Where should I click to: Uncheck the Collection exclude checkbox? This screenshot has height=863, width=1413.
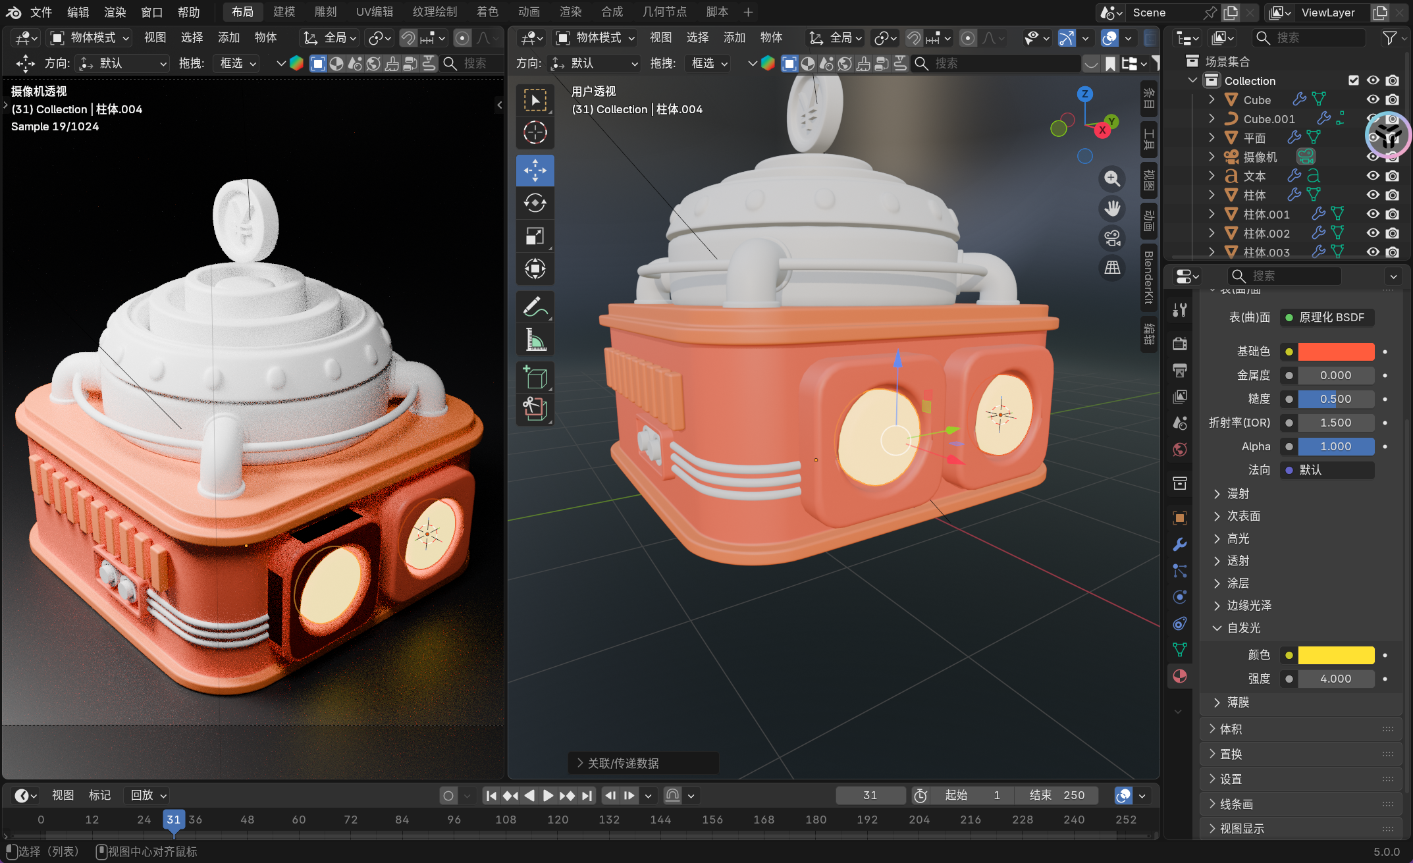(1354, 80)
